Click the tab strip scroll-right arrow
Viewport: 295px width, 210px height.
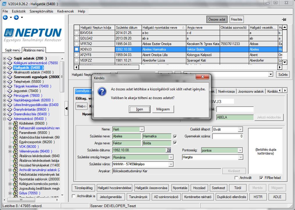(x=285, y=91)
